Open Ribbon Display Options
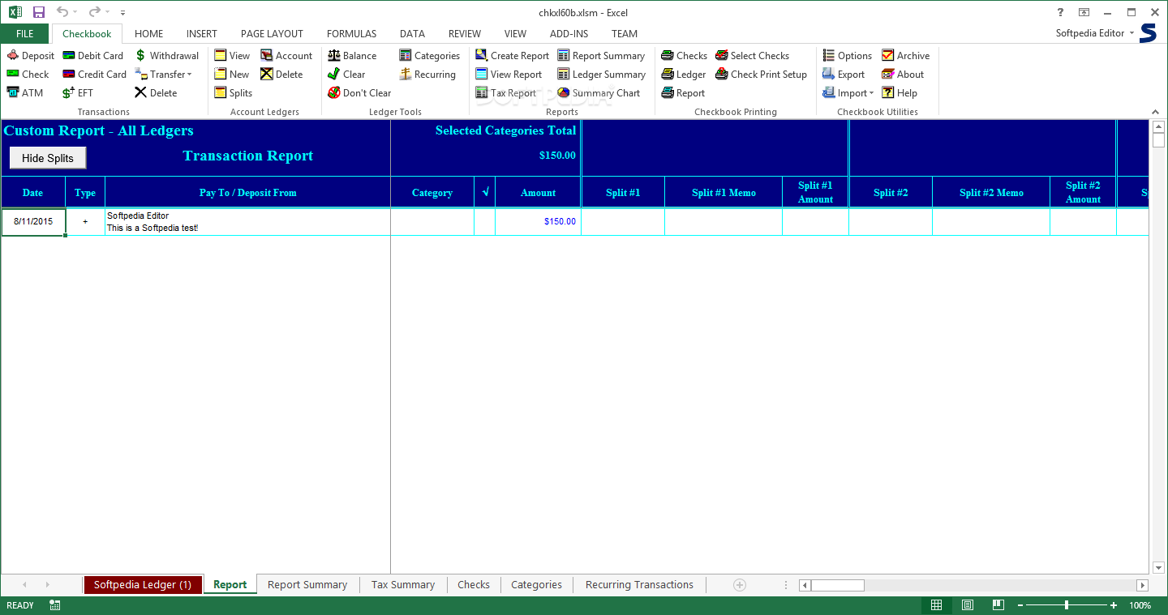1168x615 pixels. pyautogui.click(x=1084, y=12)
